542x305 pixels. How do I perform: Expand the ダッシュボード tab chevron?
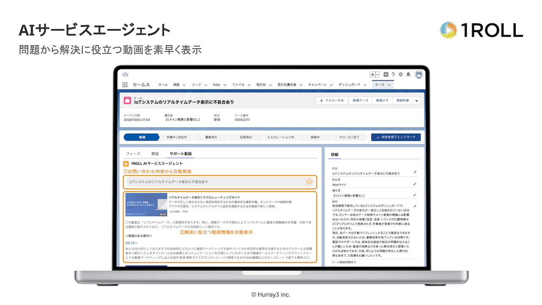365,85
